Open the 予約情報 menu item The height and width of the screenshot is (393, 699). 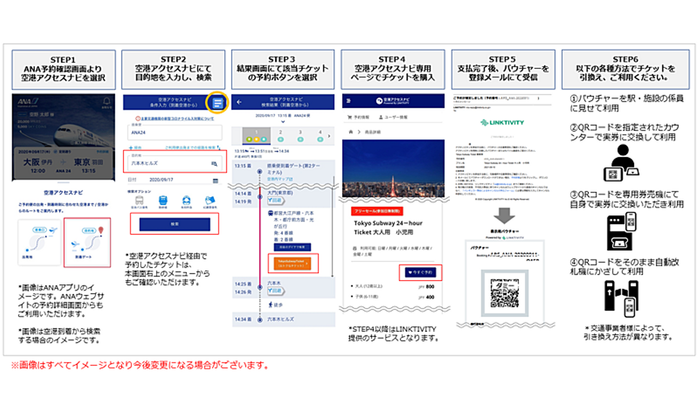pyautogui.click(x=357, y=117)
